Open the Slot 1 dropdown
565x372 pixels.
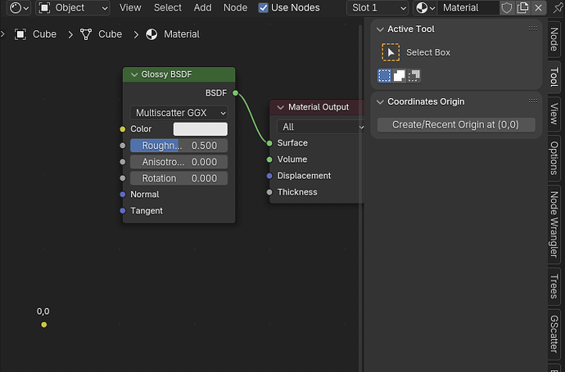377,7
